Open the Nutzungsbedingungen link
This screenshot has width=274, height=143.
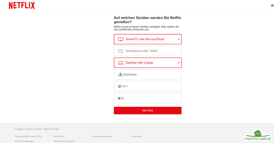pos(102,136)
